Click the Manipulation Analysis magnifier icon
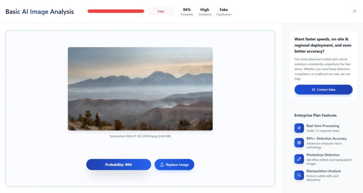 coord(299,175)
